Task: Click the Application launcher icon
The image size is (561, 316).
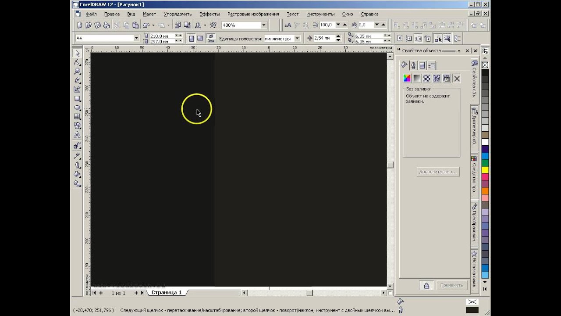Action: [198, 25]
